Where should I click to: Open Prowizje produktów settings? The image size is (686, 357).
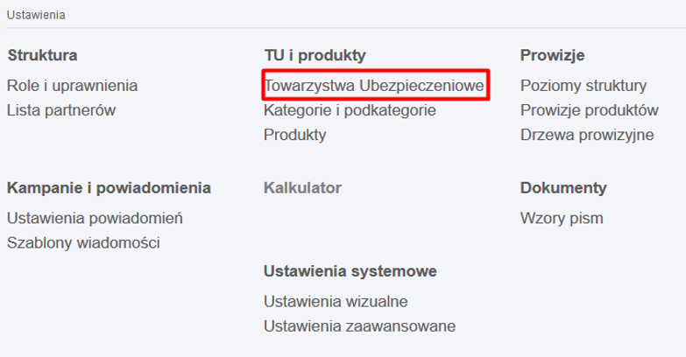[589, 110]
